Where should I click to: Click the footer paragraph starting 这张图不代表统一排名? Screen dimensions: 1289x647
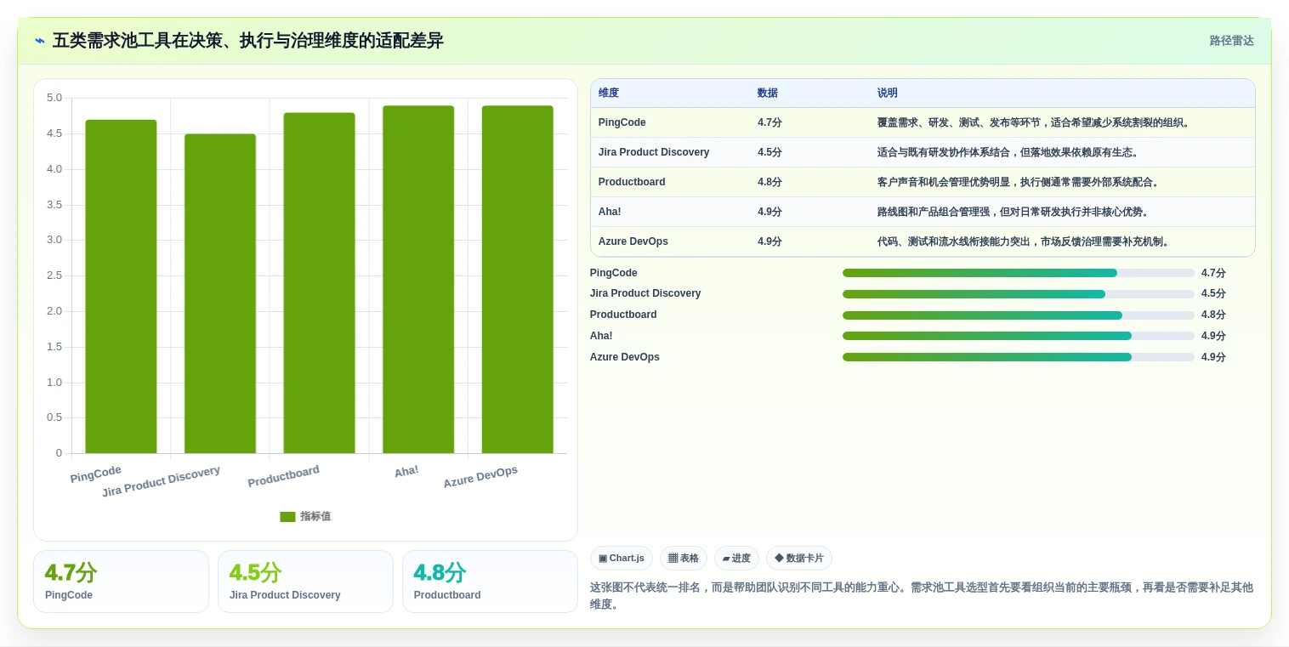(922, 595)
